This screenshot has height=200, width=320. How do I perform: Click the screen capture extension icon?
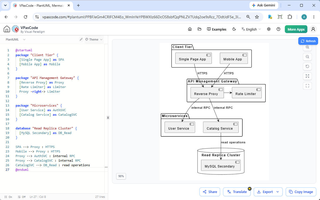[280, 17]
